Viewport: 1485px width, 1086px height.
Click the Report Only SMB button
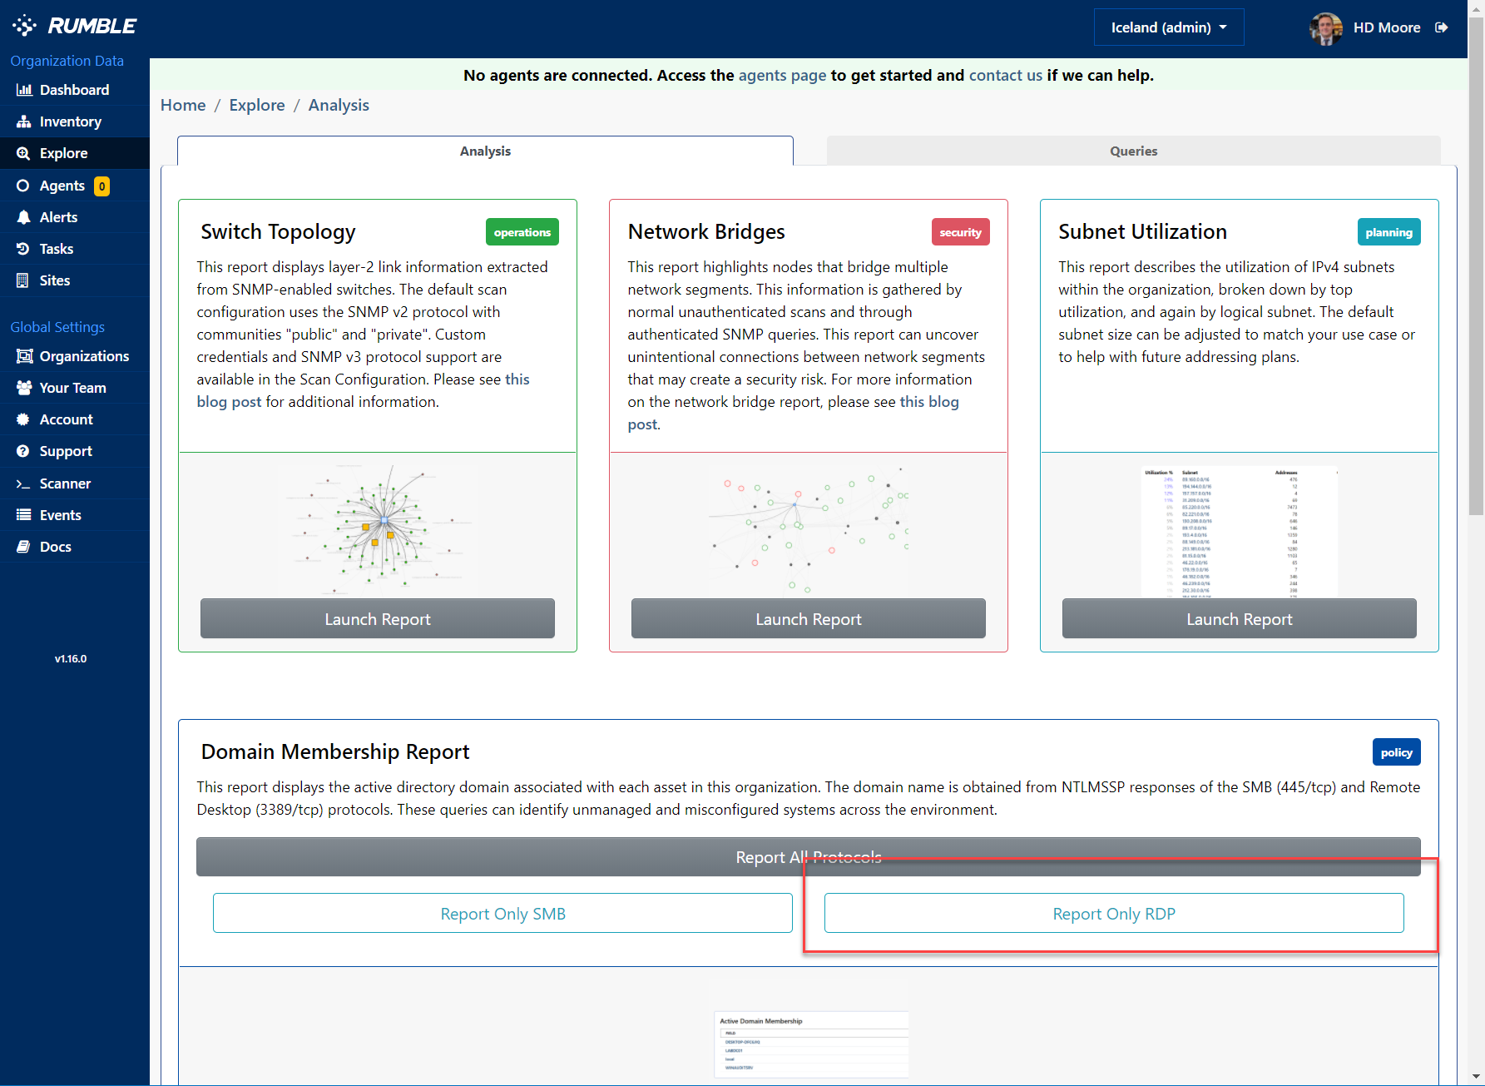(502, 913)
